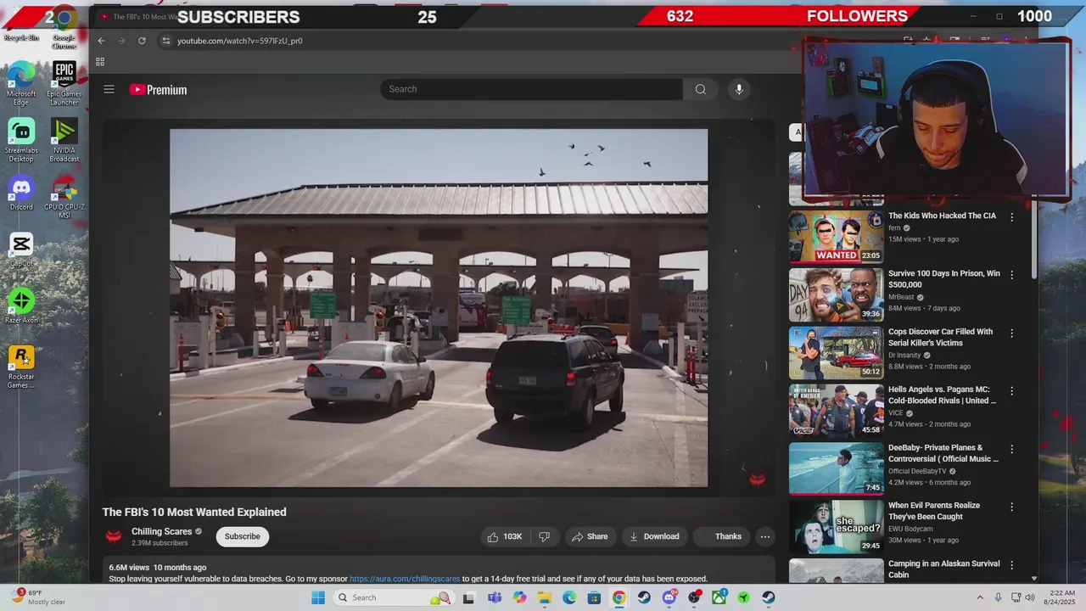
Task: Open the volume tray icon
Action: tap(1030, 597)
